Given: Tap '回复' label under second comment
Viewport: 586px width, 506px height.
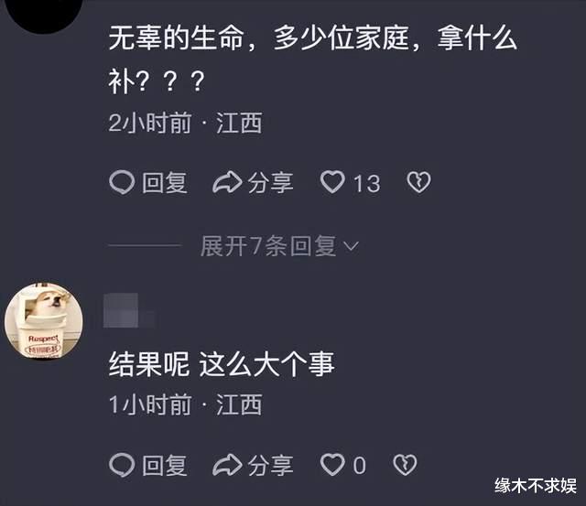Looking at the screenshot, I should 165,465.
